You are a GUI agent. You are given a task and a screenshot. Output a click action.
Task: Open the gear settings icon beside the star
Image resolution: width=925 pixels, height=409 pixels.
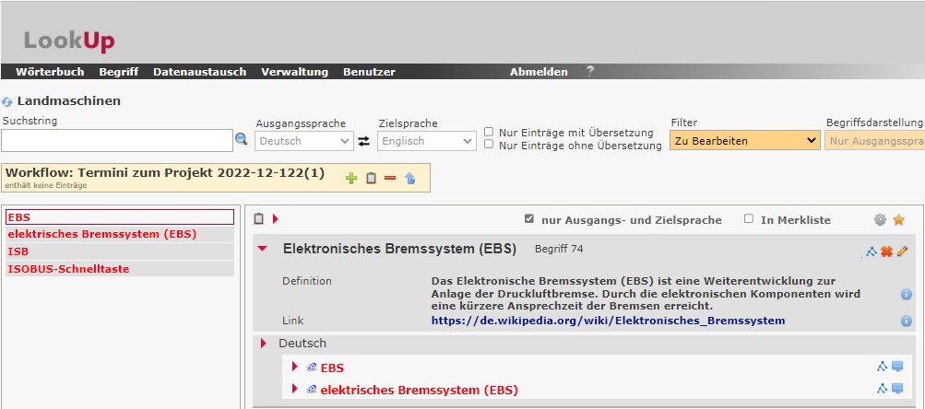click(880, 219)
